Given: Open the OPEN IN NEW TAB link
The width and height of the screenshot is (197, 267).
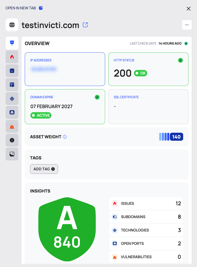Looking at the screenshot, I should coord(21,8).
